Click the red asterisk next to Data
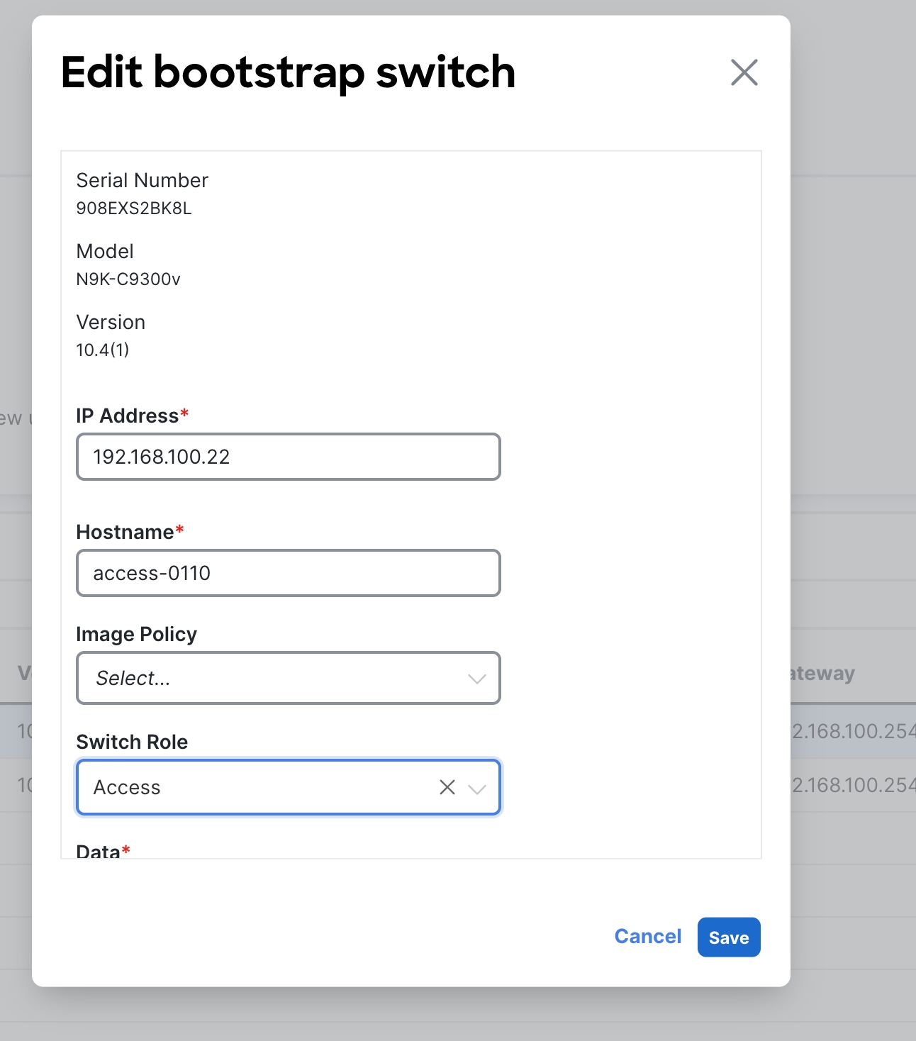This screenshot has width=916, height=1041. 126,850
